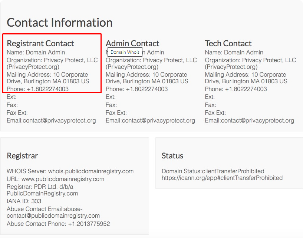
Task: Select Tech Contact Mailing Address text
Action: 246,78
